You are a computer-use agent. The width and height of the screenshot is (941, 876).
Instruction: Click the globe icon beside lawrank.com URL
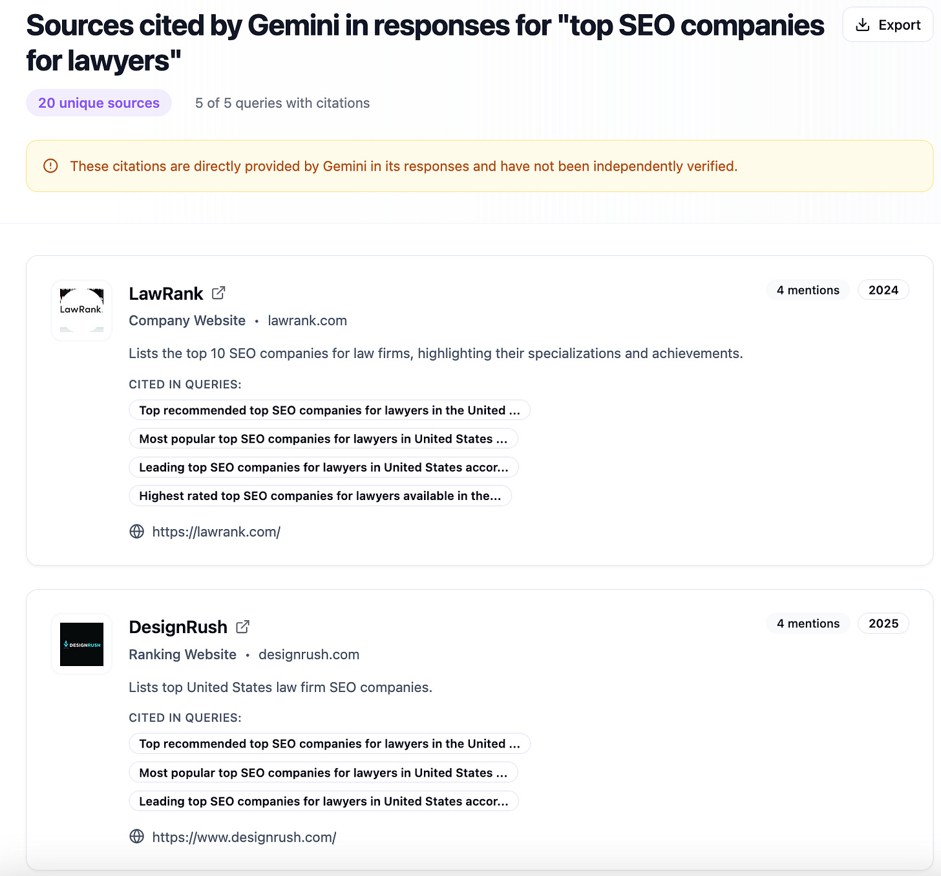coord(137,531)
